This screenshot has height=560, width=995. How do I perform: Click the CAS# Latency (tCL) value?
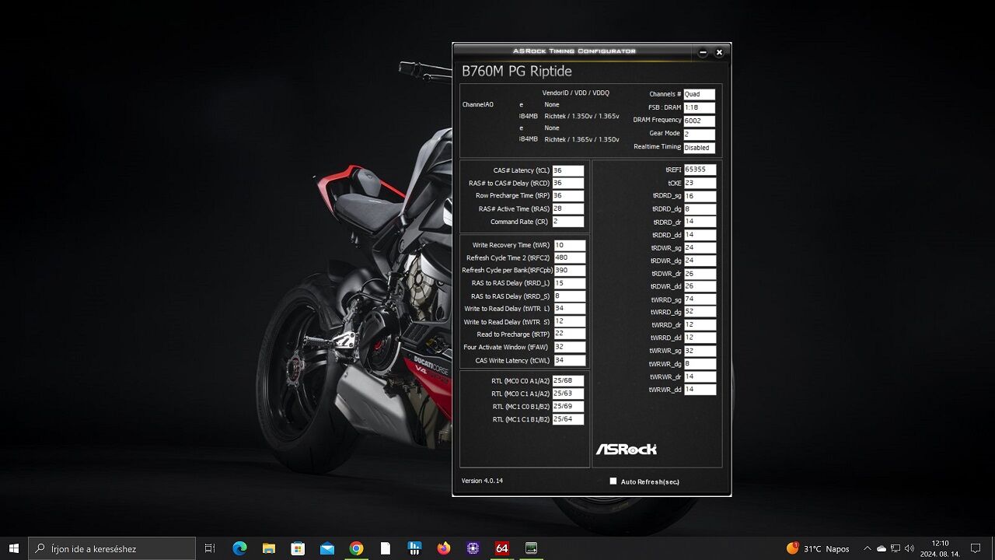(x=567, y=170)
